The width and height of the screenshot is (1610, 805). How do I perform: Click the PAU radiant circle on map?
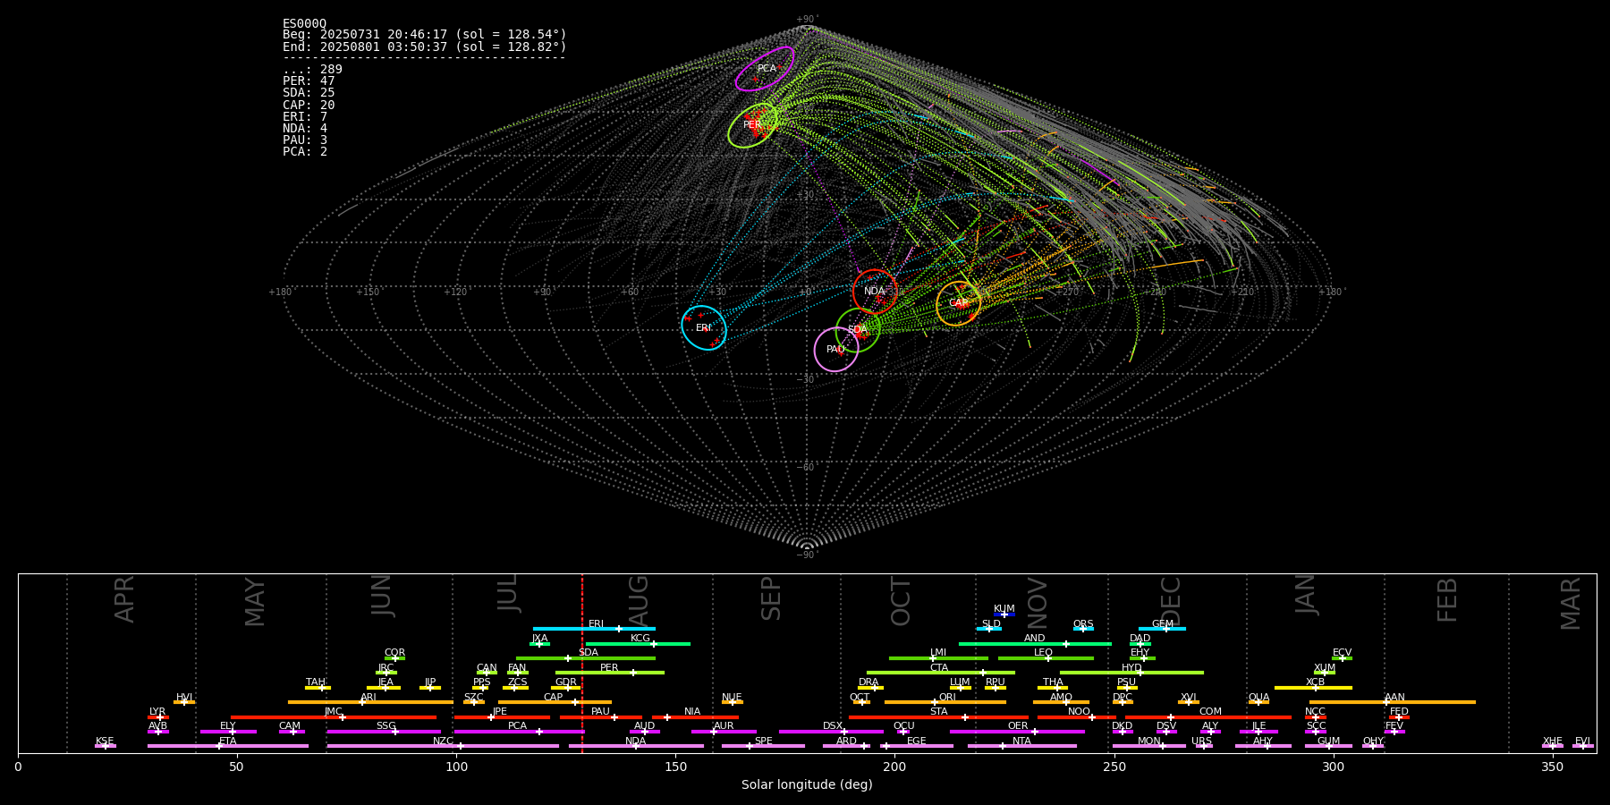coord(836,349)
